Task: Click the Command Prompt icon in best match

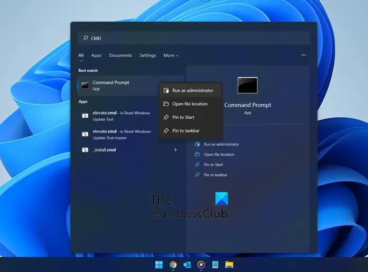Action: 85,85
